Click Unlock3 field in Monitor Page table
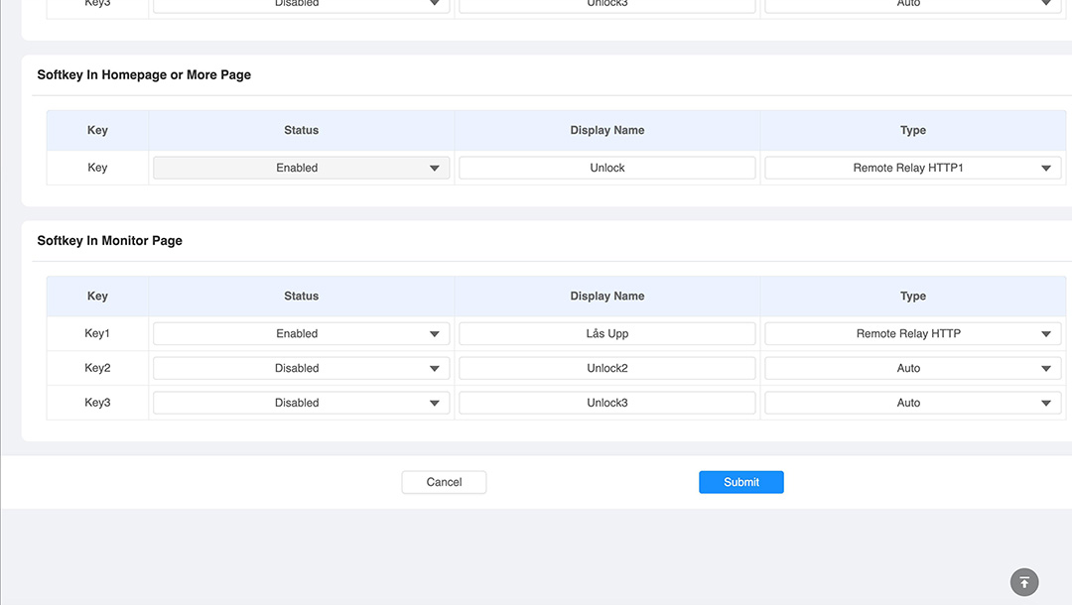Viewport: 1072px width, 605px height. pyautogui.click(x=606, y=404)
